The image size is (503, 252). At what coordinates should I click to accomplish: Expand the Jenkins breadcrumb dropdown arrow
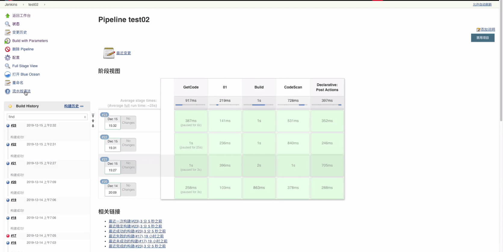coord(23,5)
